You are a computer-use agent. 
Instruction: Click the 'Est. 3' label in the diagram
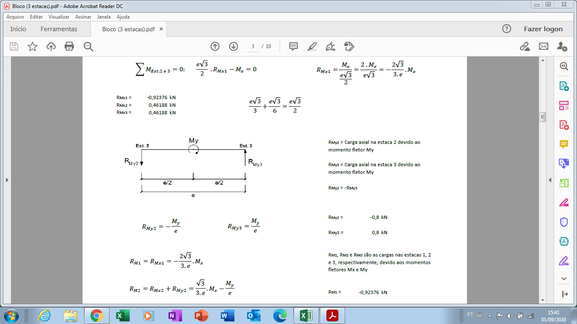click(x=246, y=146)
